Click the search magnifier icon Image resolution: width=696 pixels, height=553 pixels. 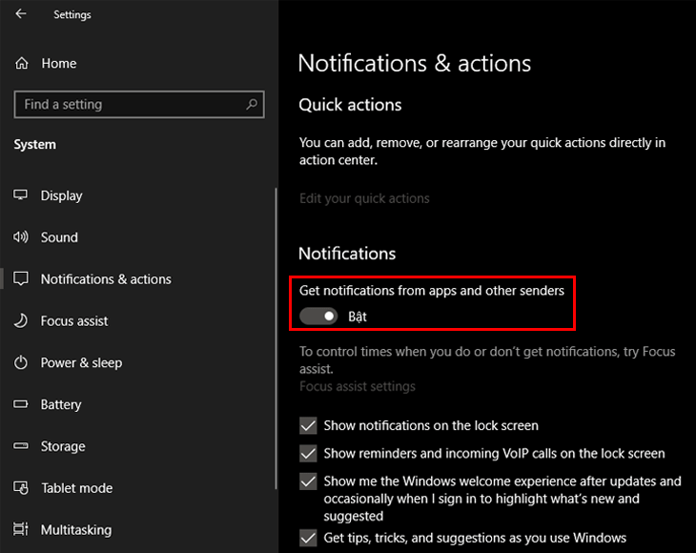pos(252,105)
